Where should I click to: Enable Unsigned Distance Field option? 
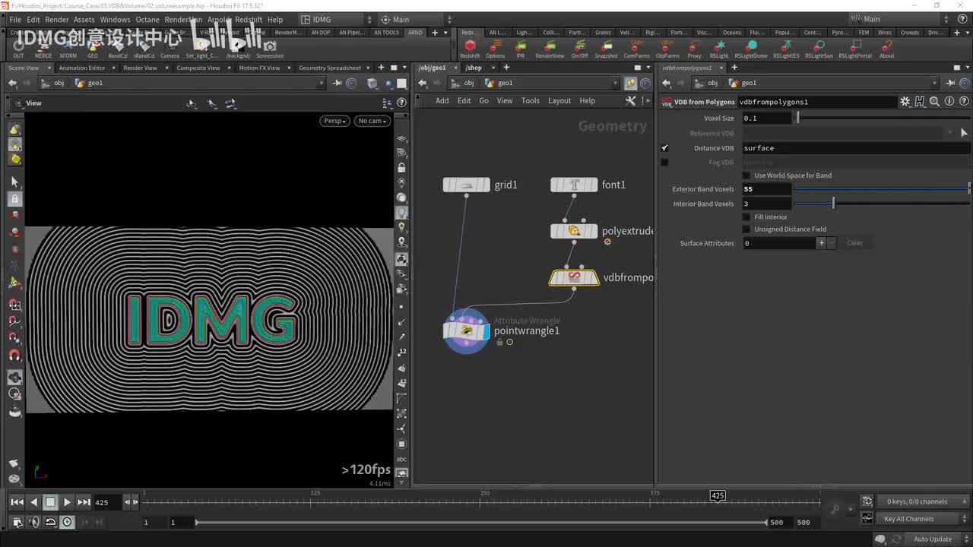746,229
